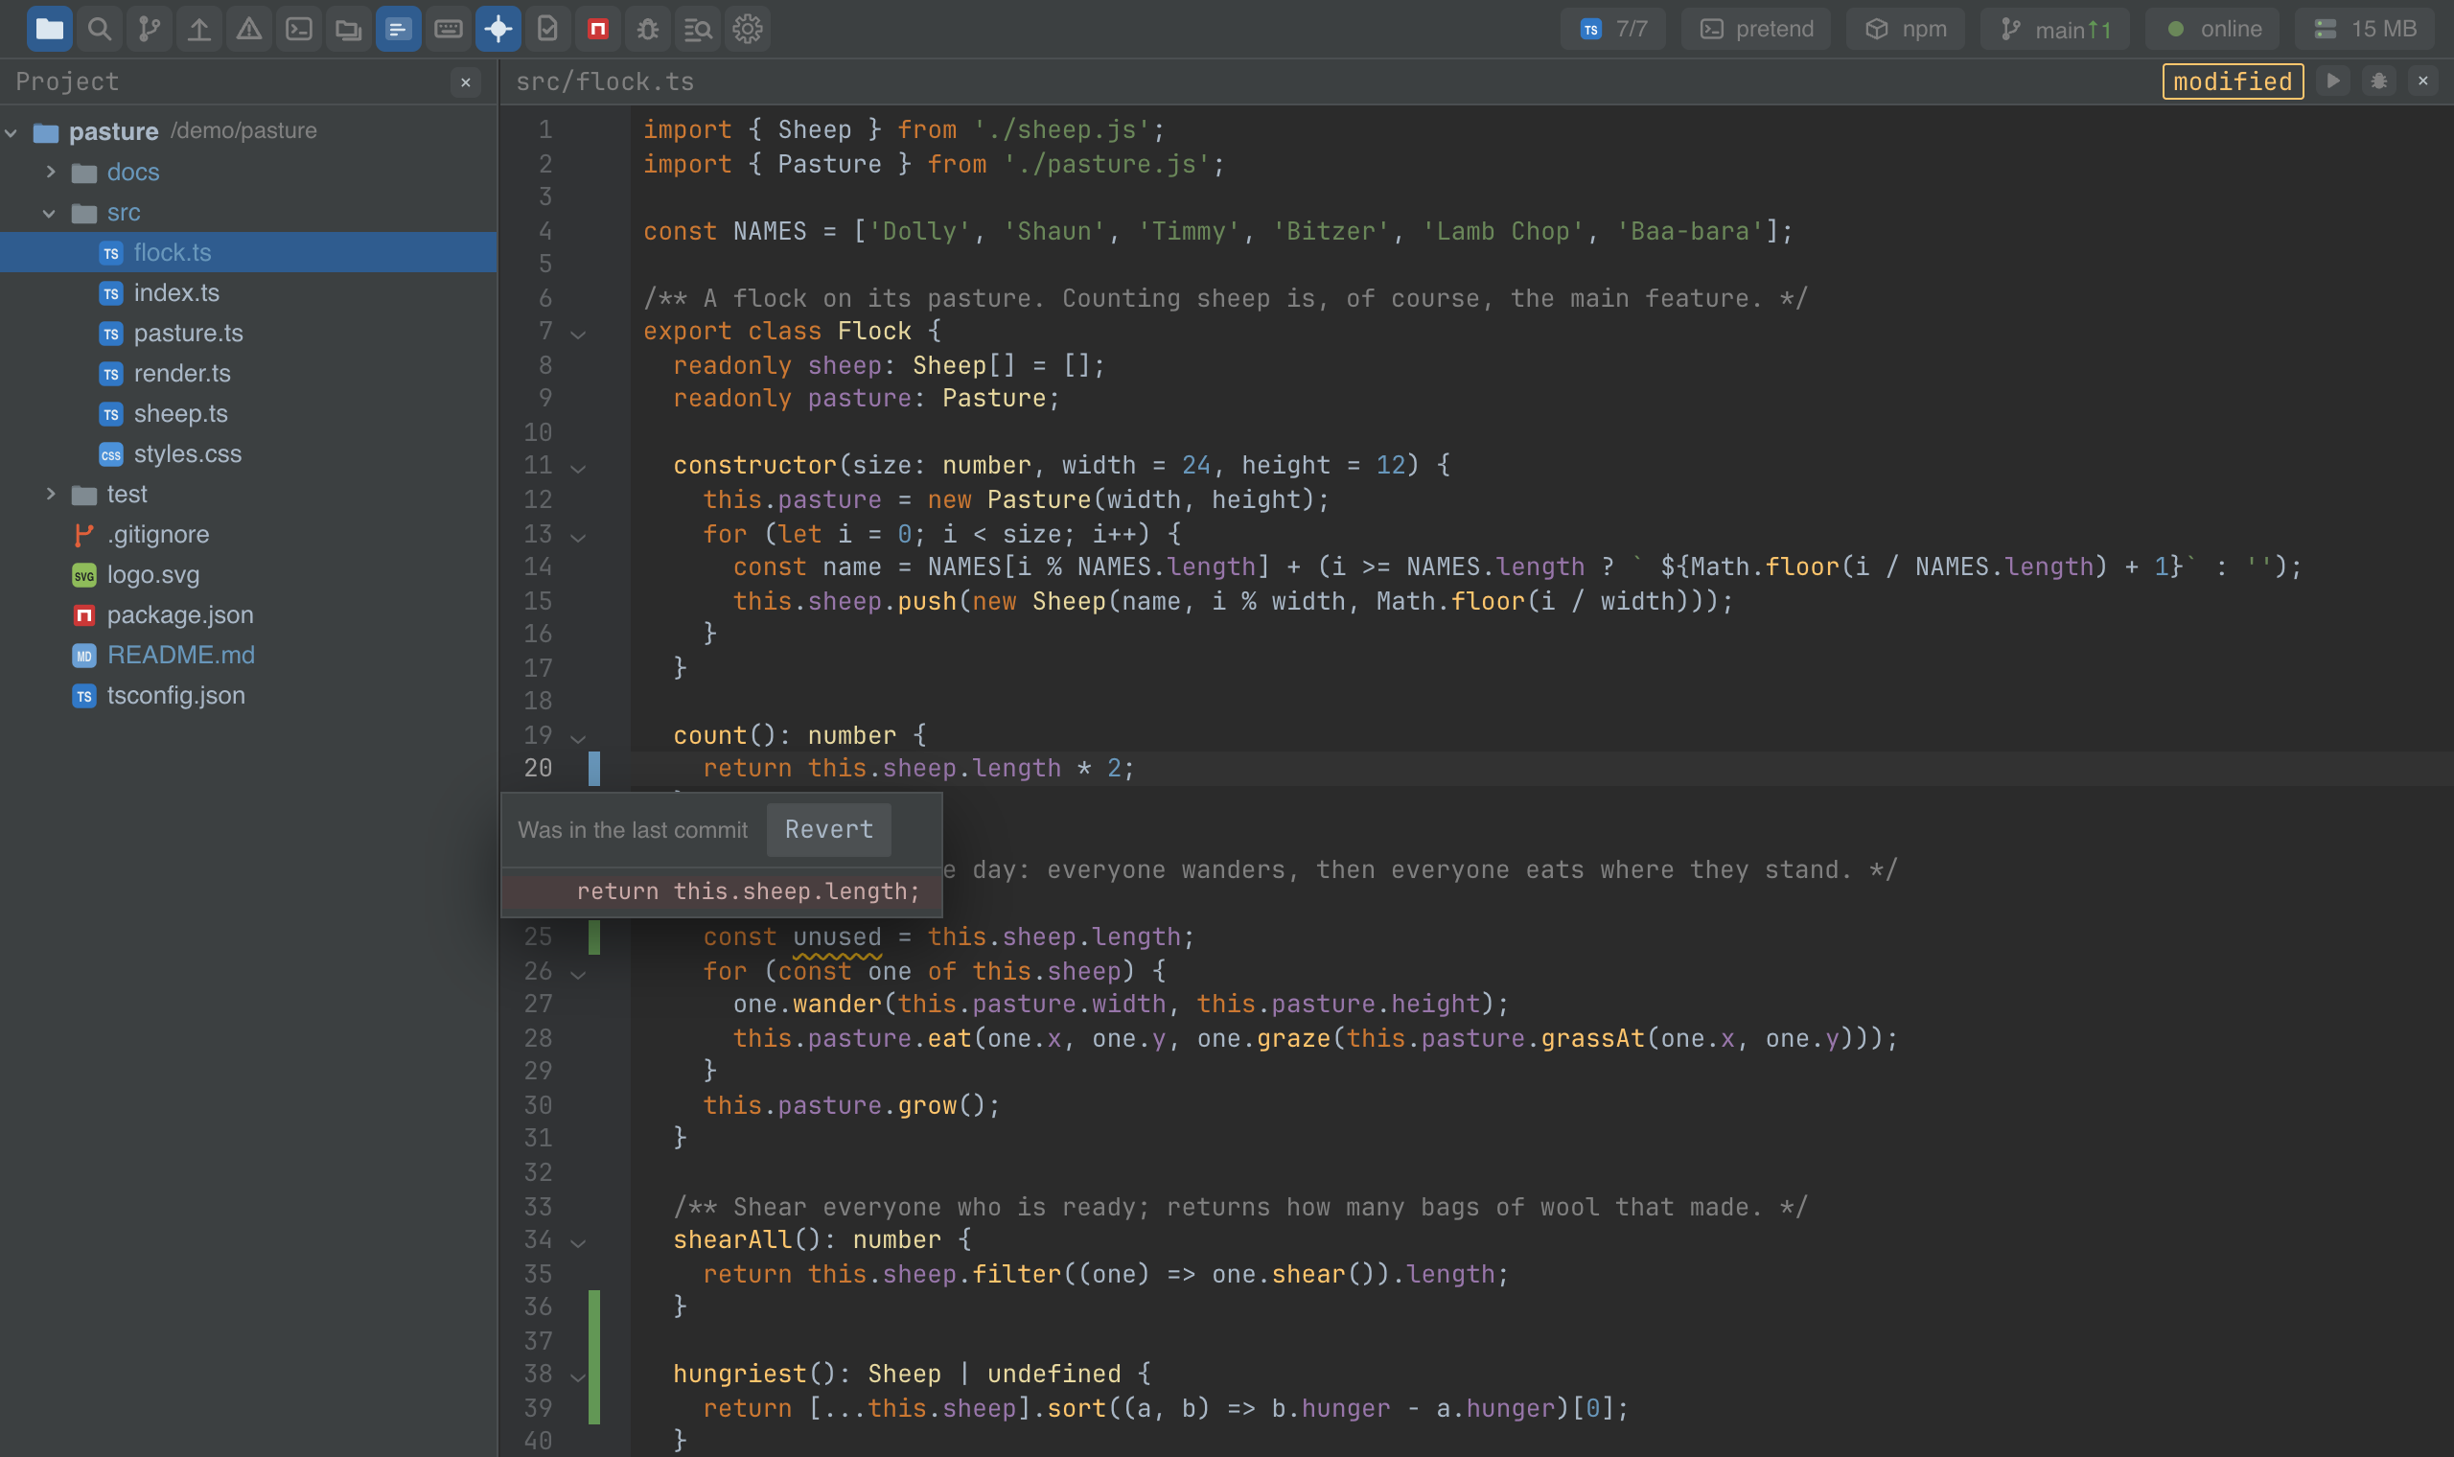2454x1457 pixels.
Task: Expand the docs folder
Action: (51, 172)
